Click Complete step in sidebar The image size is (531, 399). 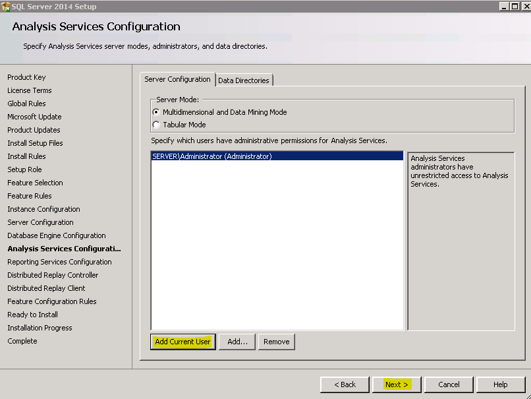point(22,341)
